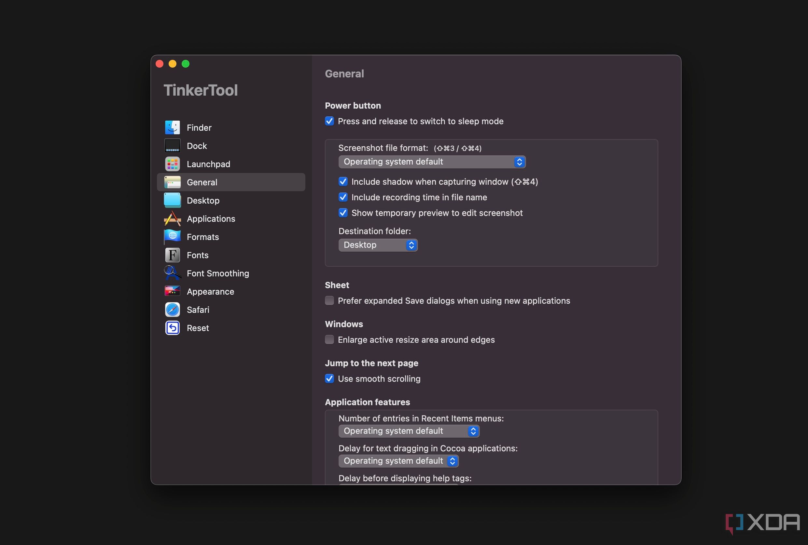Switch to the Appearance pane label

[x=210, y=292]
